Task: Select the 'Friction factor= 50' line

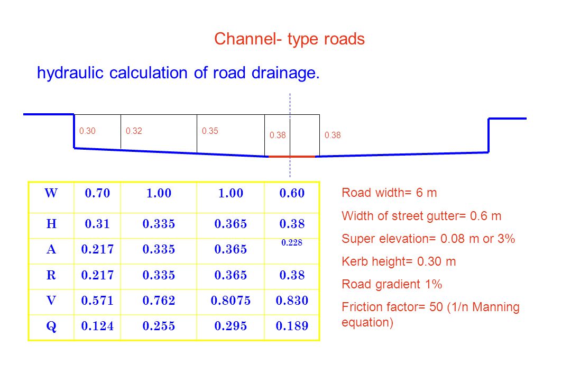Action: coord(430,314)
